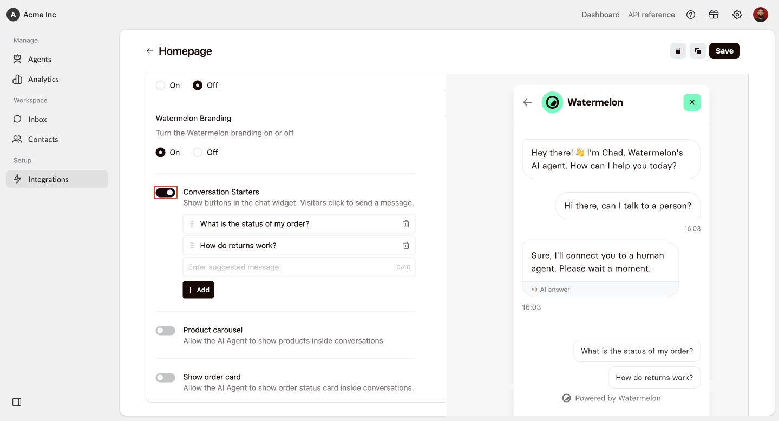Collapse the sidebar with the panel icon
The height and width of the screenshot is (421, 779).
pos(17,402)
